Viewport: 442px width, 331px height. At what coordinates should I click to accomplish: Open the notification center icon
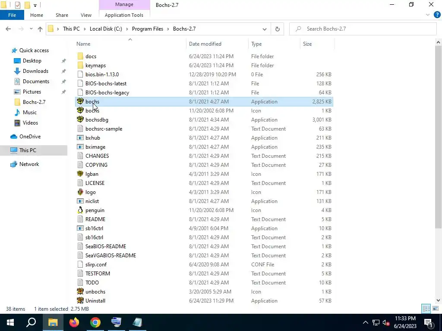(x=428, y=322)
